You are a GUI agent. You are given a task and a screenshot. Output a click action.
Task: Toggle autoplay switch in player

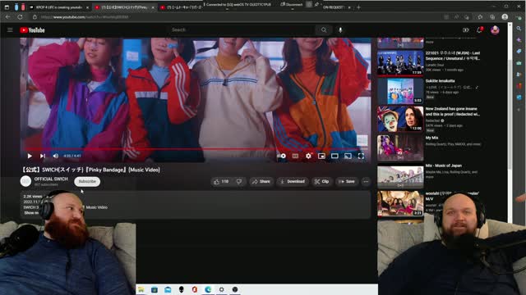click(x=282, y=156)
